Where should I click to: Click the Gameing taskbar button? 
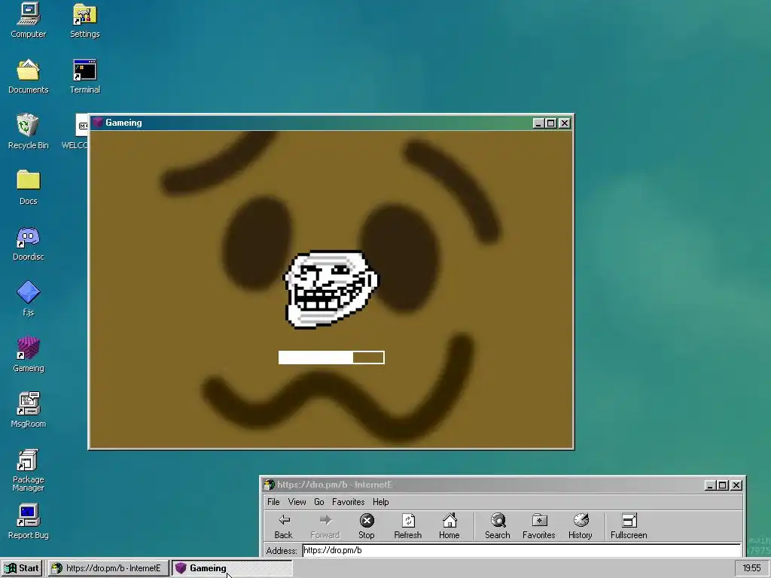[232, 568]
